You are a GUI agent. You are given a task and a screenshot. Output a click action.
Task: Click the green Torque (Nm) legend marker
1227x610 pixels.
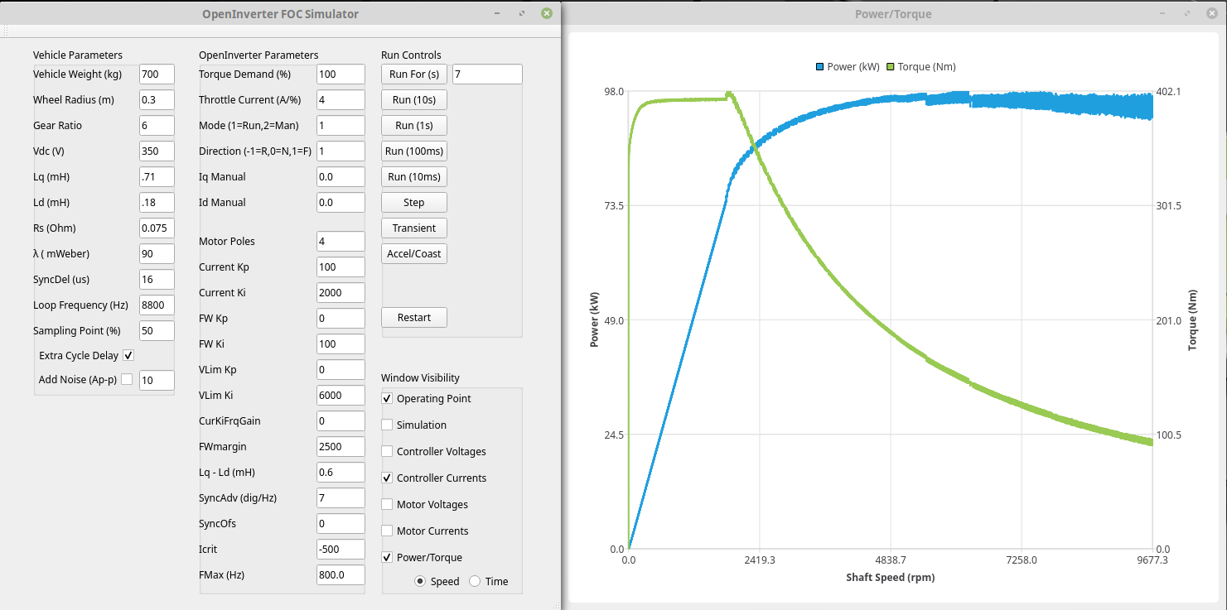(891, 67)
